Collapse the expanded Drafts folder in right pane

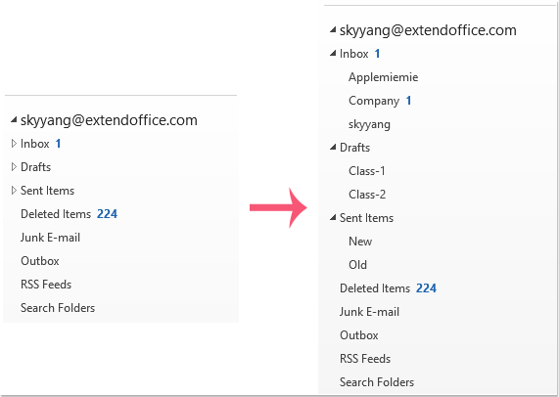(x=333, y=148)
